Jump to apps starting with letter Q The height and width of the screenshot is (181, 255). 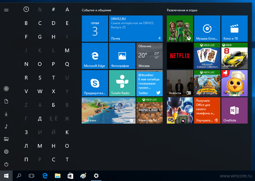point(67,64)
